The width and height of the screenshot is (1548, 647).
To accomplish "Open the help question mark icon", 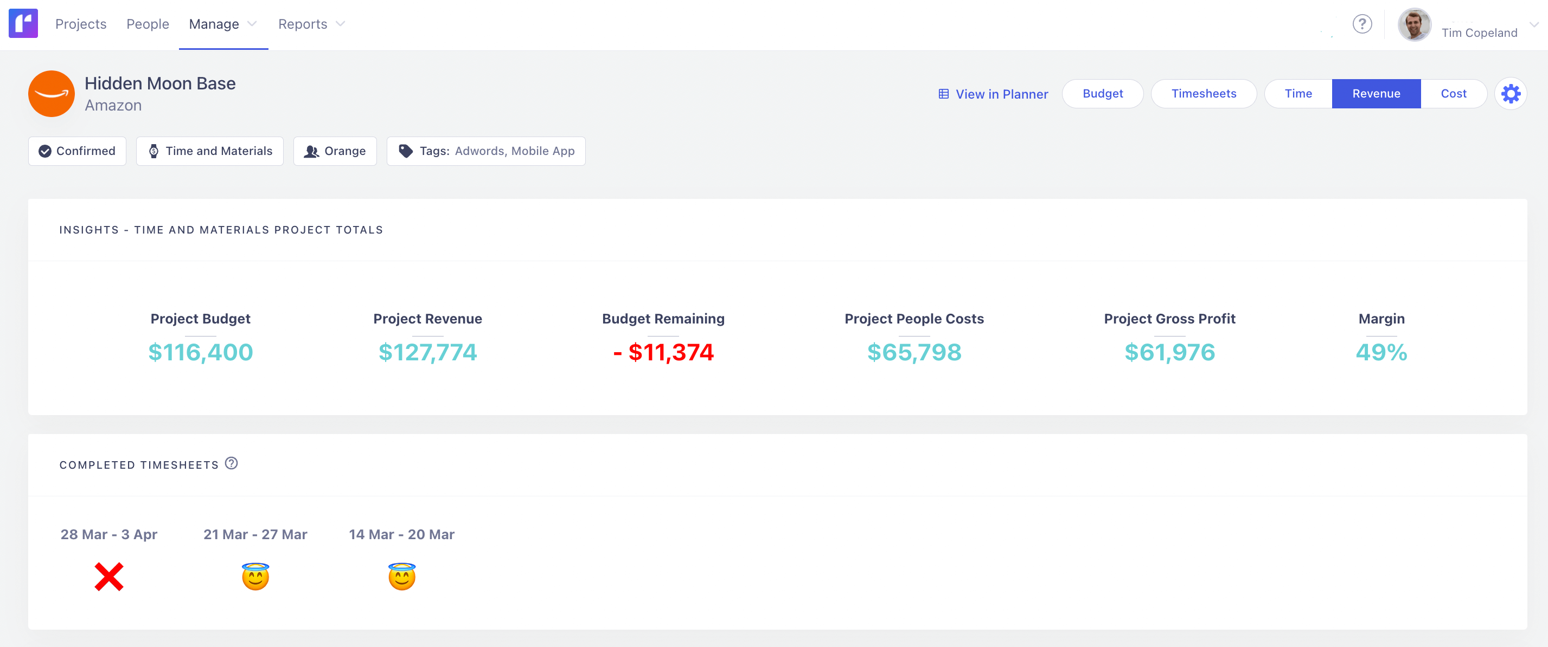I will (x=1363, y=24).
